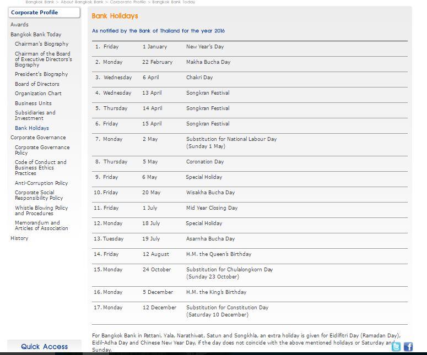Open Chairman of the Board of Executive Directors's Biography

click(x=44, y=59)
